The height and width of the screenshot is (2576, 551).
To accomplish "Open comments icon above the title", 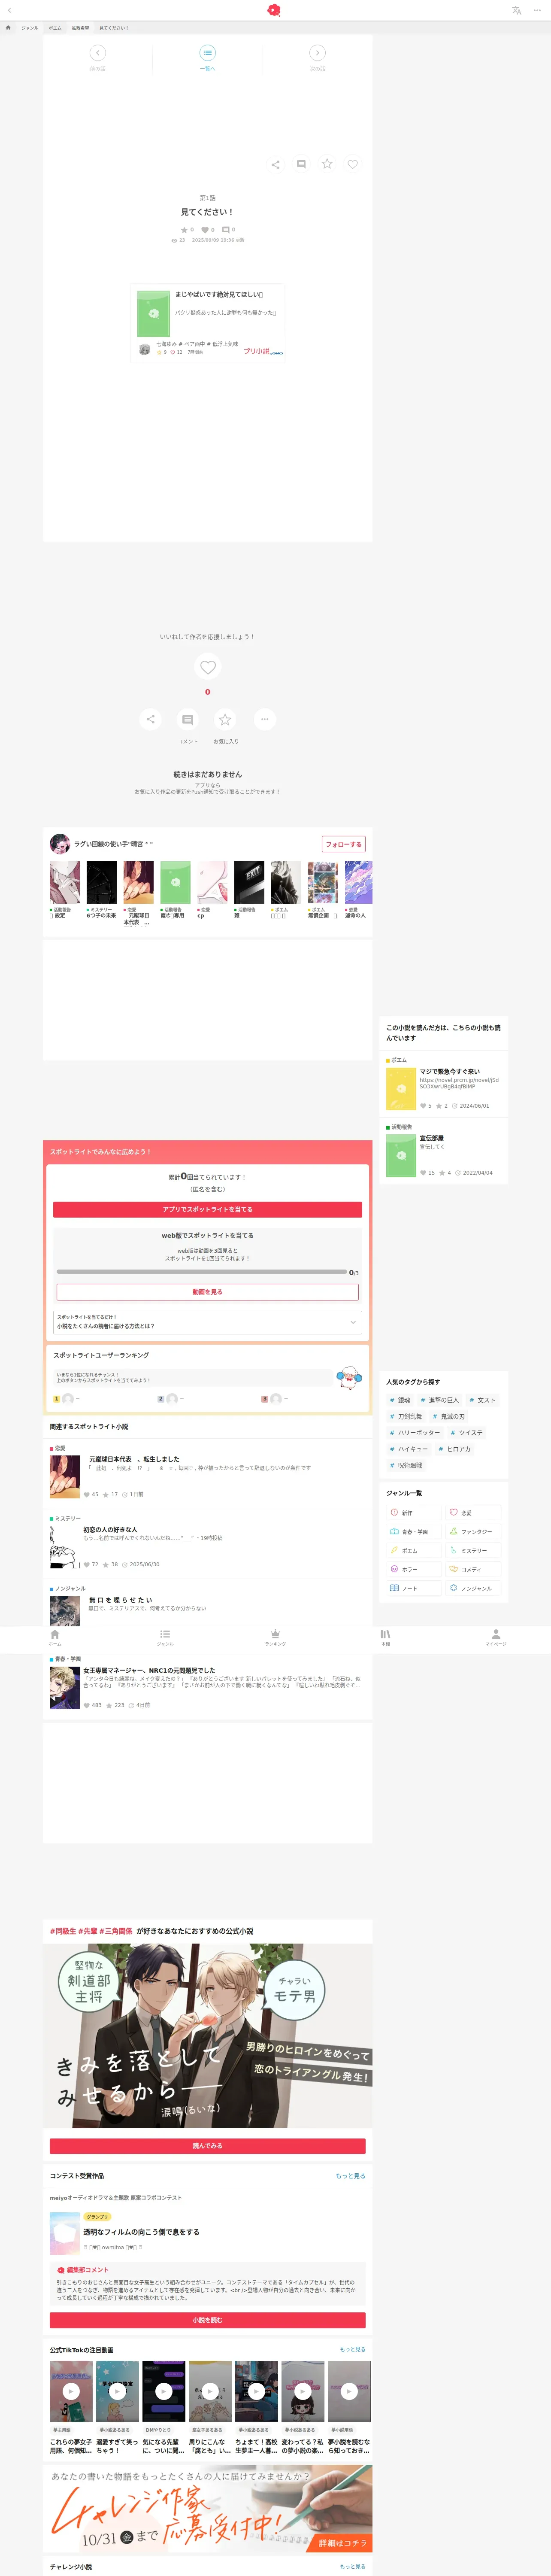I will coord(301,164).
